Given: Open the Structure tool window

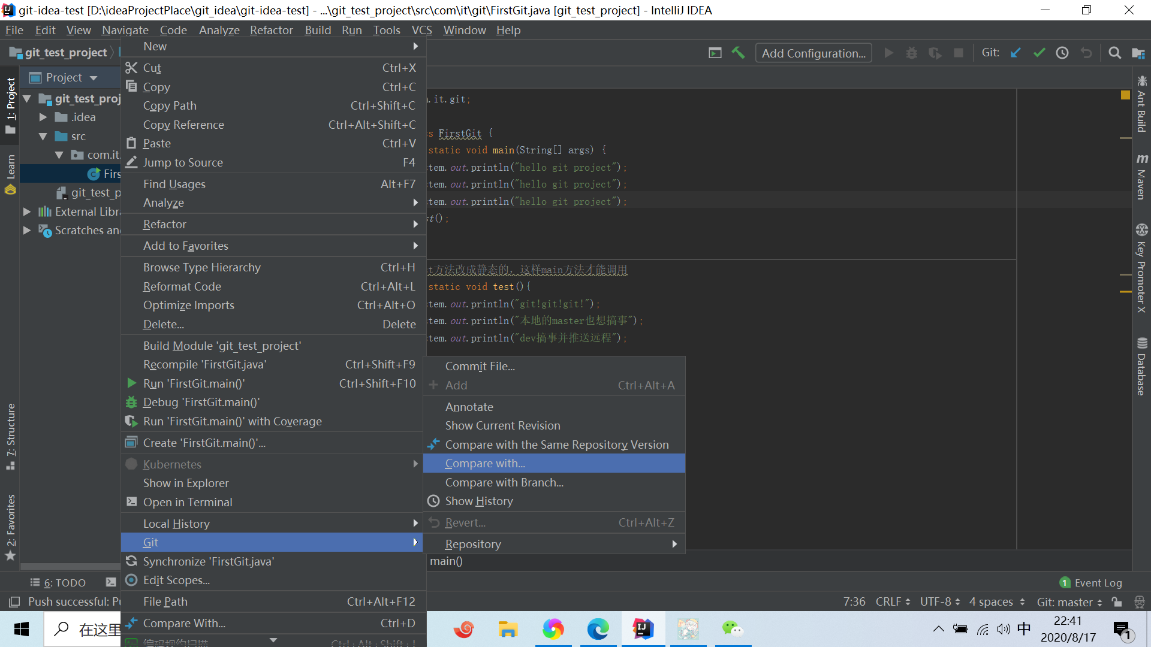Looking at the screenshot, I should 10,437.
